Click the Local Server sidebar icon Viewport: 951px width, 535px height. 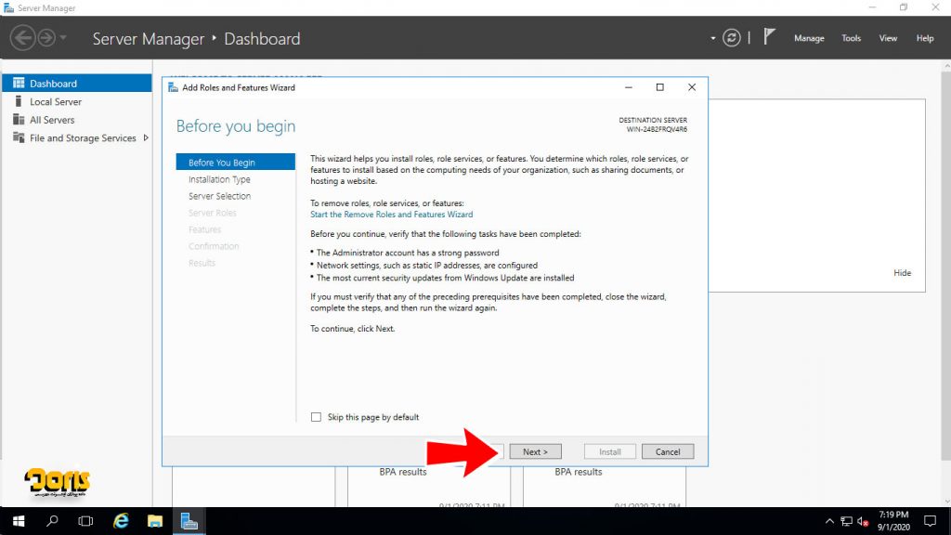pos(19,101)
